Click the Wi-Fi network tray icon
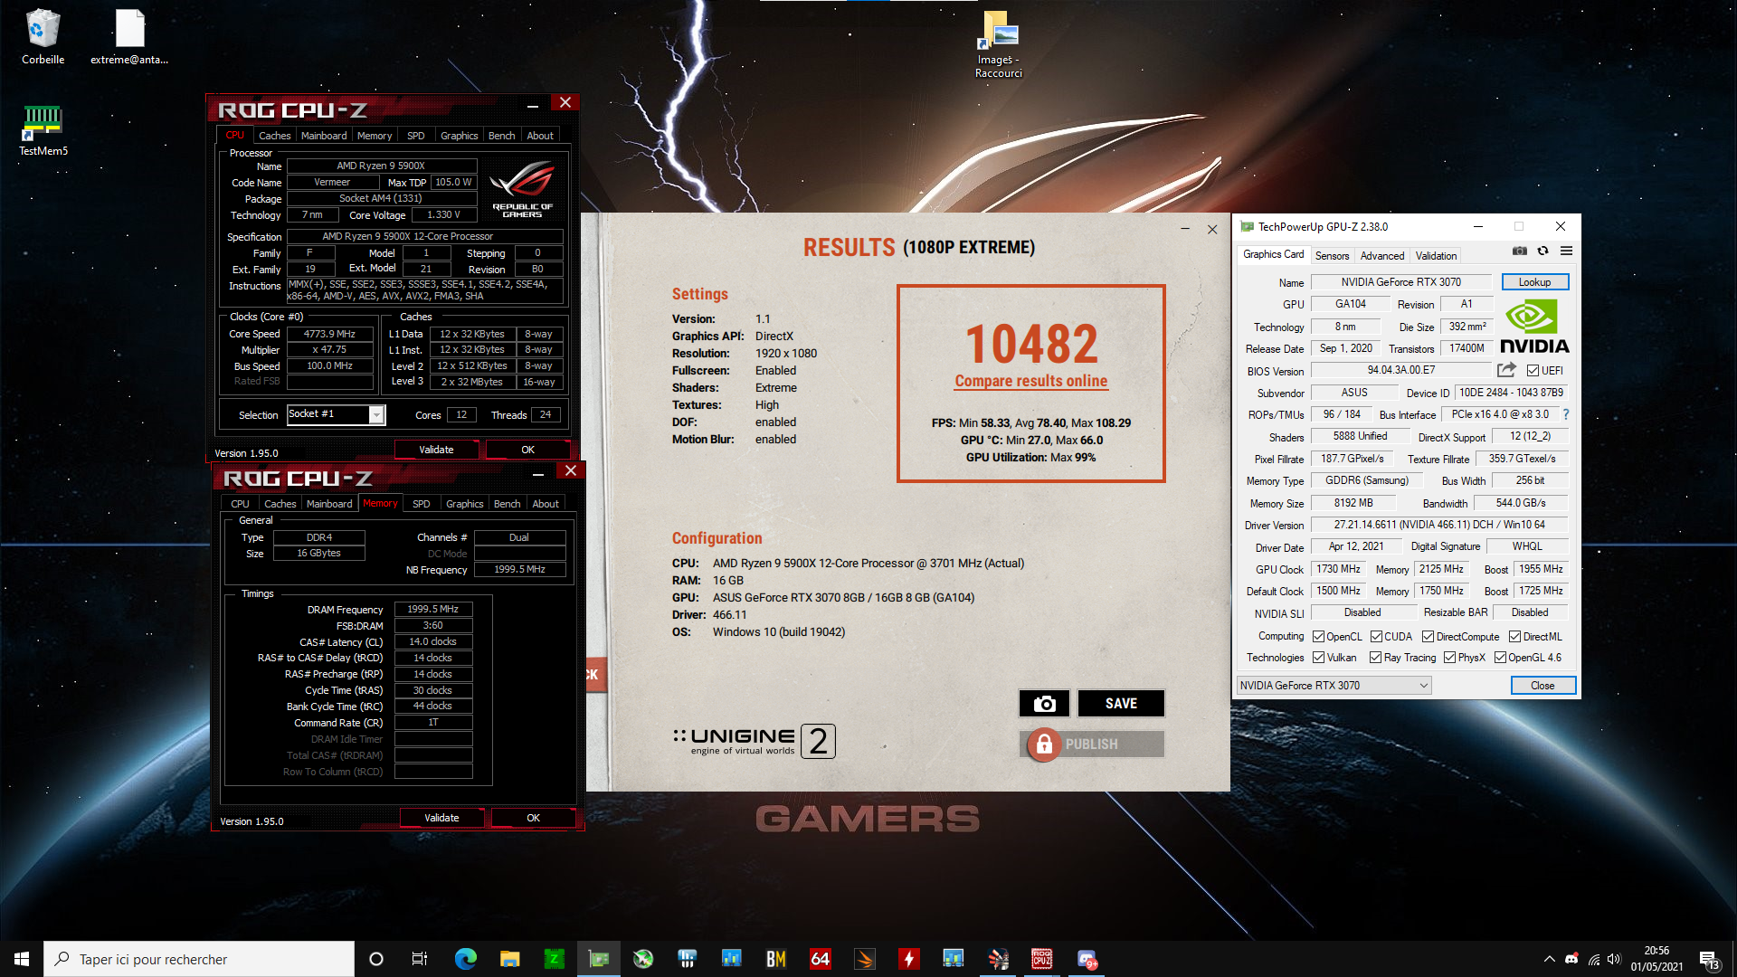This screenshot has height=977, width=1737. tap(1593, 959)
